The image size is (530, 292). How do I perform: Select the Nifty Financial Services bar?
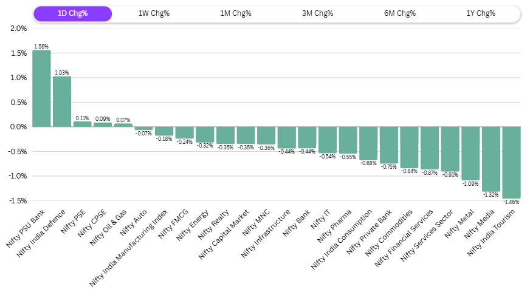[x=430, y=148]
